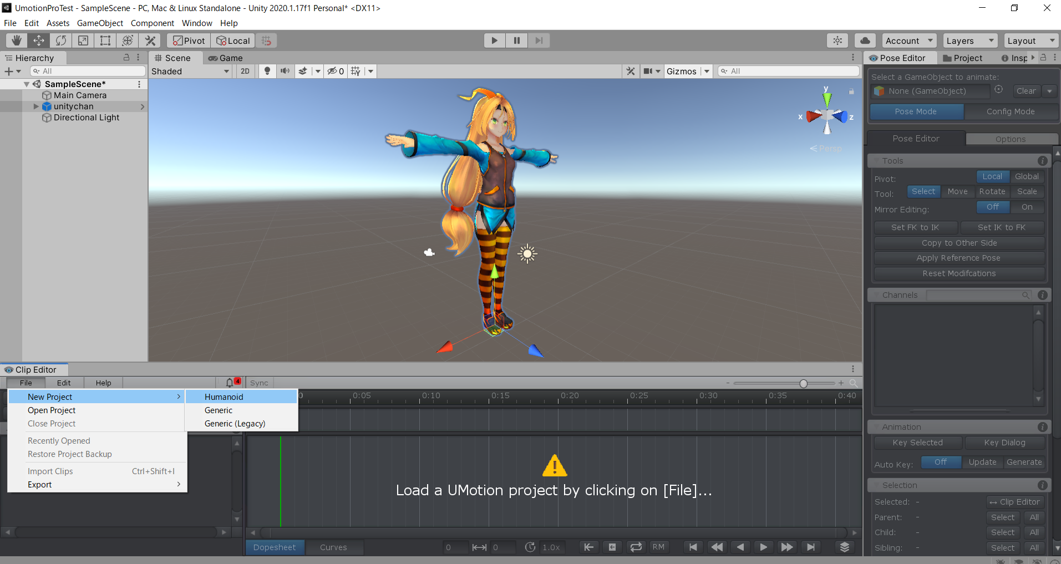Viewport: 1061px width, 564px height.
Task: Click the playback speed field showing 1.0x
Action: (551, 547)
